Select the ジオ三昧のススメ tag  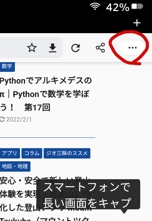(x=67, y=153)
